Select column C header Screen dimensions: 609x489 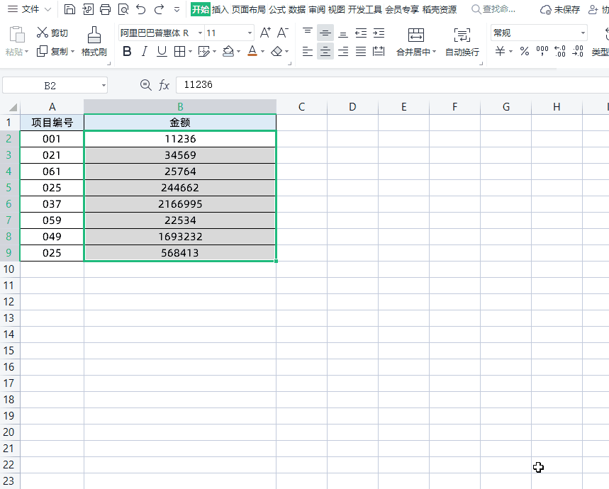point(302,107)
